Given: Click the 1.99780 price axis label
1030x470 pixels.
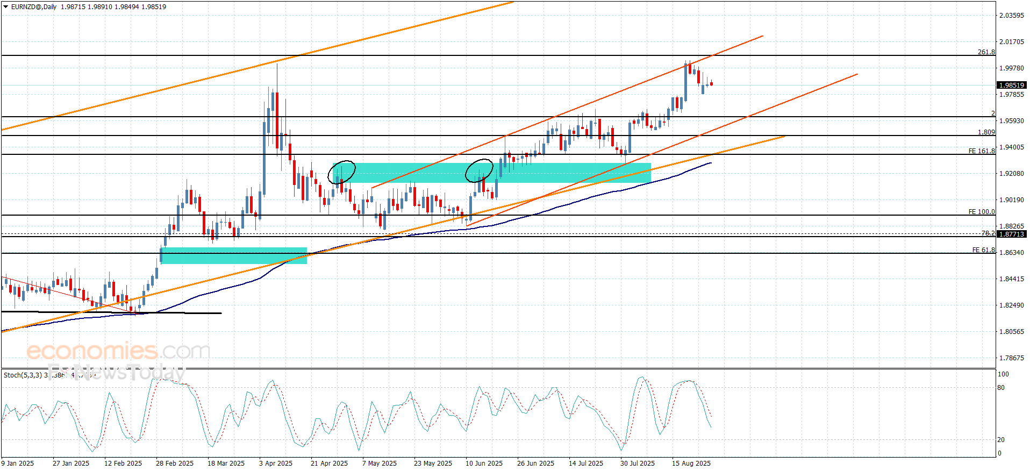Looking at the screenshot, I should point(1012,68).
